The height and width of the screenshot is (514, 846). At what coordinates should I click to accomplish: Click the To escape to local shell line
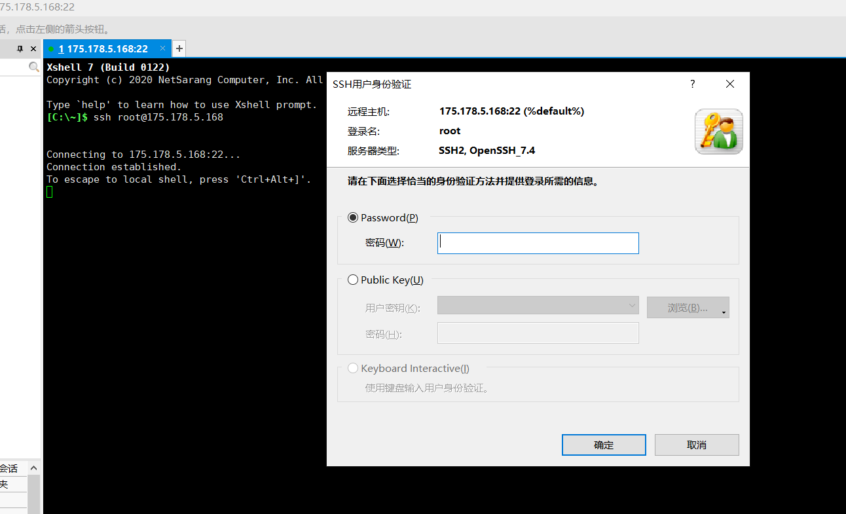coord(179,179)
